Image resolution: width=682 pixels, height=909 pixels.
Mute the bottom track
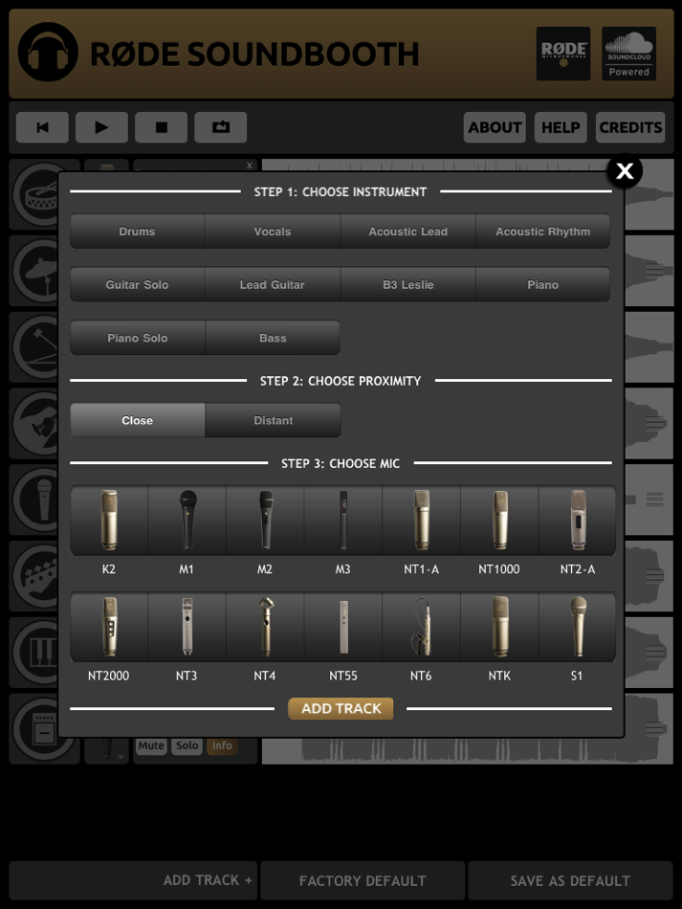click(x=151, y=745)
